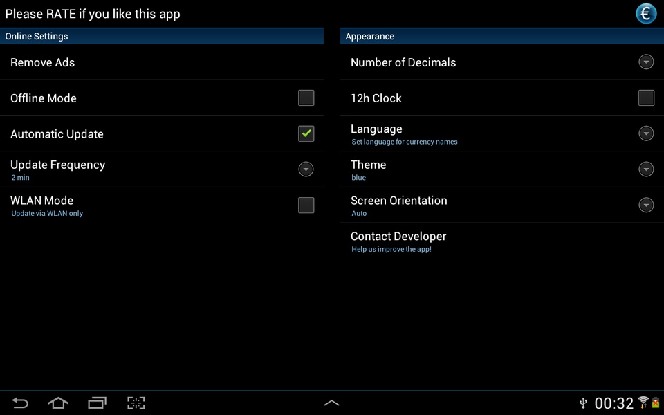Tap the Online Settings header
This screenshot has width=664, height=415.
point(162,36)
